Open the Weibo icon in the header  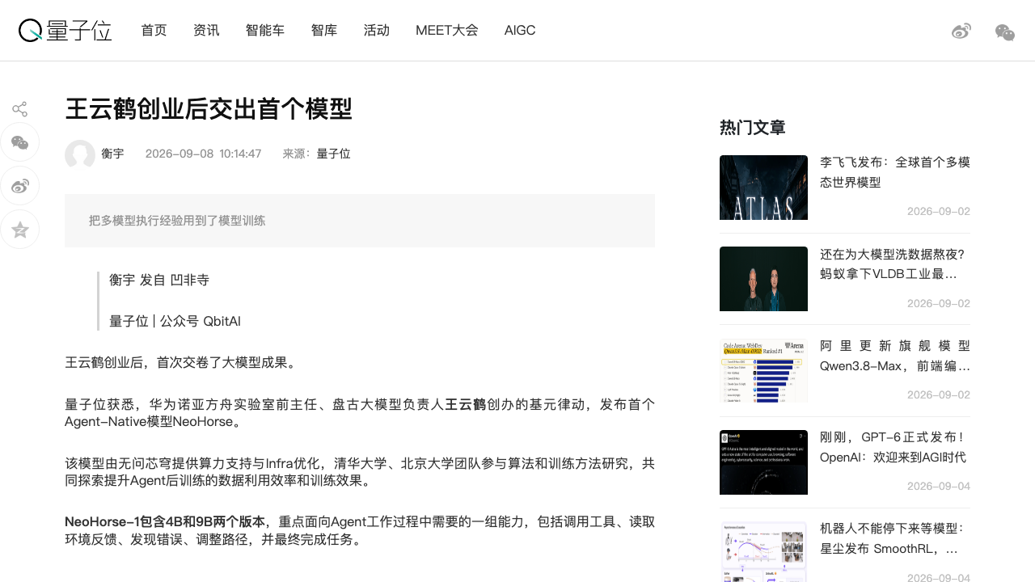click(x=961, y=32)
